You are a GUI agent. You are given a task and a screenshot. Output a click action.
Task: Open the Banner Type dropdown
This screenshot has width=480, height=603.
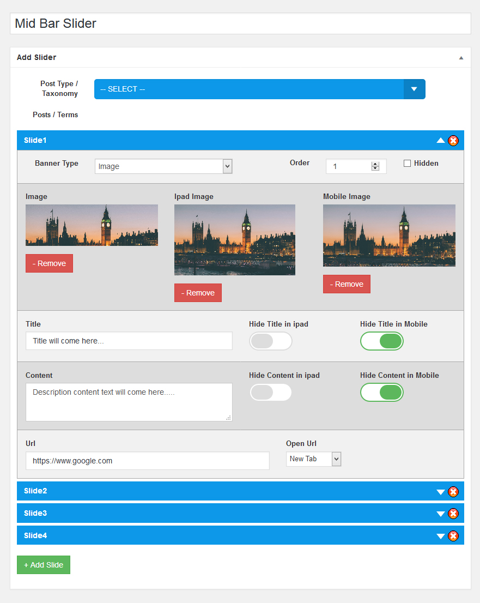[x=163, y=166]
